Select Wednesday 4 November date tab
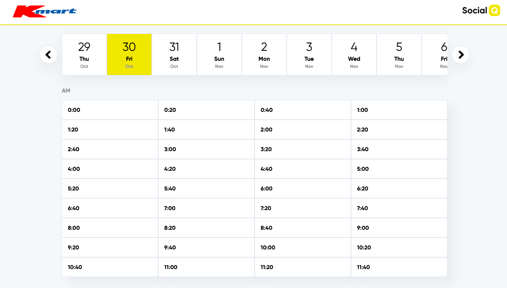This screenshot has width=507, height=288. coord(354,54)
